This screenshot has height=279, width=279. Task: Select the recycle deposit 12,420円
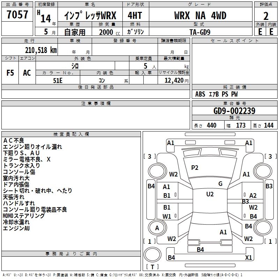[x=176, y=81]
